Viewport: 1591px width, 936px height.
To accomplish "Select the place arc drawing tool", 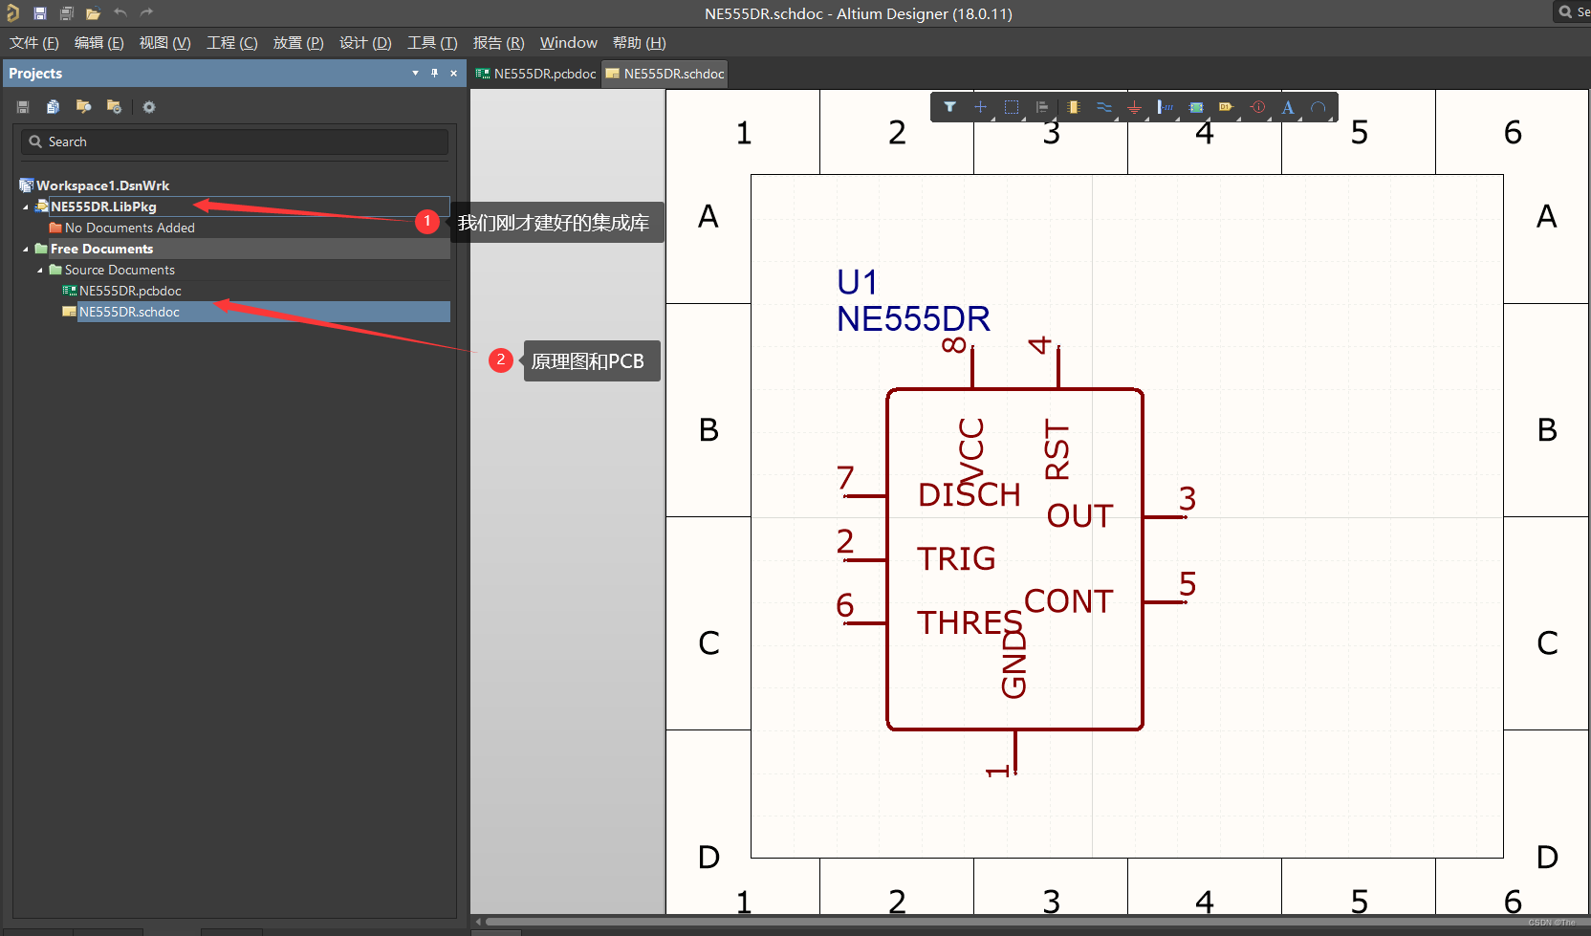I will click(1319, 107).
